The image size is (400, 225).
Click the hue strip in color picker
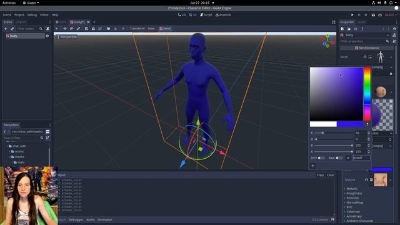(367, 94)
